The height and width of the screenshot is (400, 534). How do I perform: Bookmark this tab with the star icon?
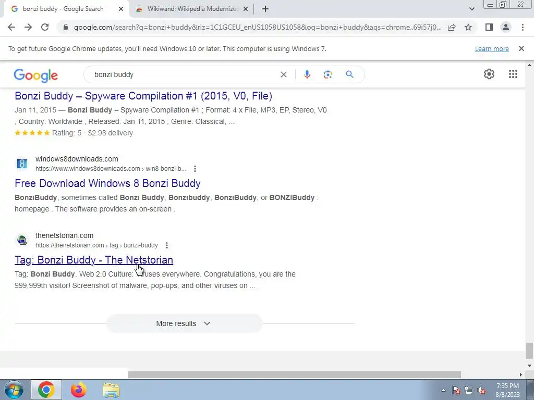click(x=468, y=27)
